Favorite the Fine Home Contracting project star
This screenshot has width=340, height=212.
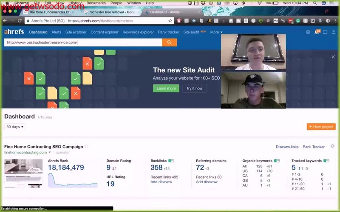click(x=86, y=146)
